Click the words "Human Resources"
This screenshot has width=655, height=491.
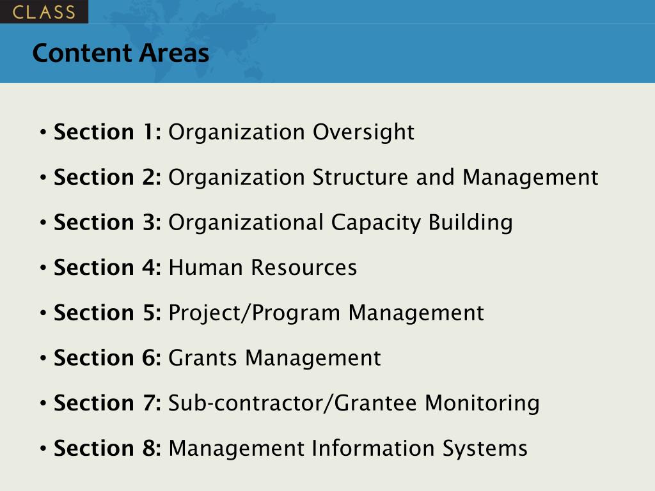pyautogui.click(x=263, y=267)
